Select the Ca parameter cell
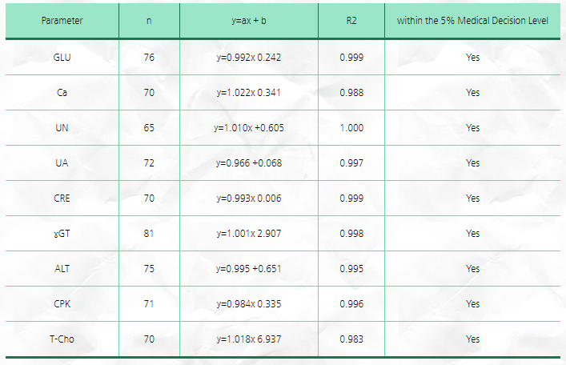The image size is (566, 365). [x=62, y=93]
